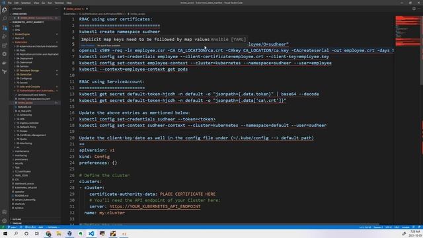This screenshot has height=238, width=423.
Task: Click the notifications bell in status bar
Action: tap(419, 227)
